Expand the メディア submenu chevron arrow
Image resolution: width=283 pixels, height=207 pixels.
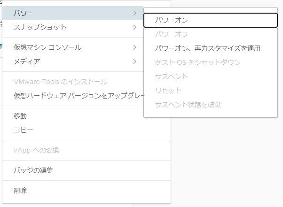tap(134, 61)
